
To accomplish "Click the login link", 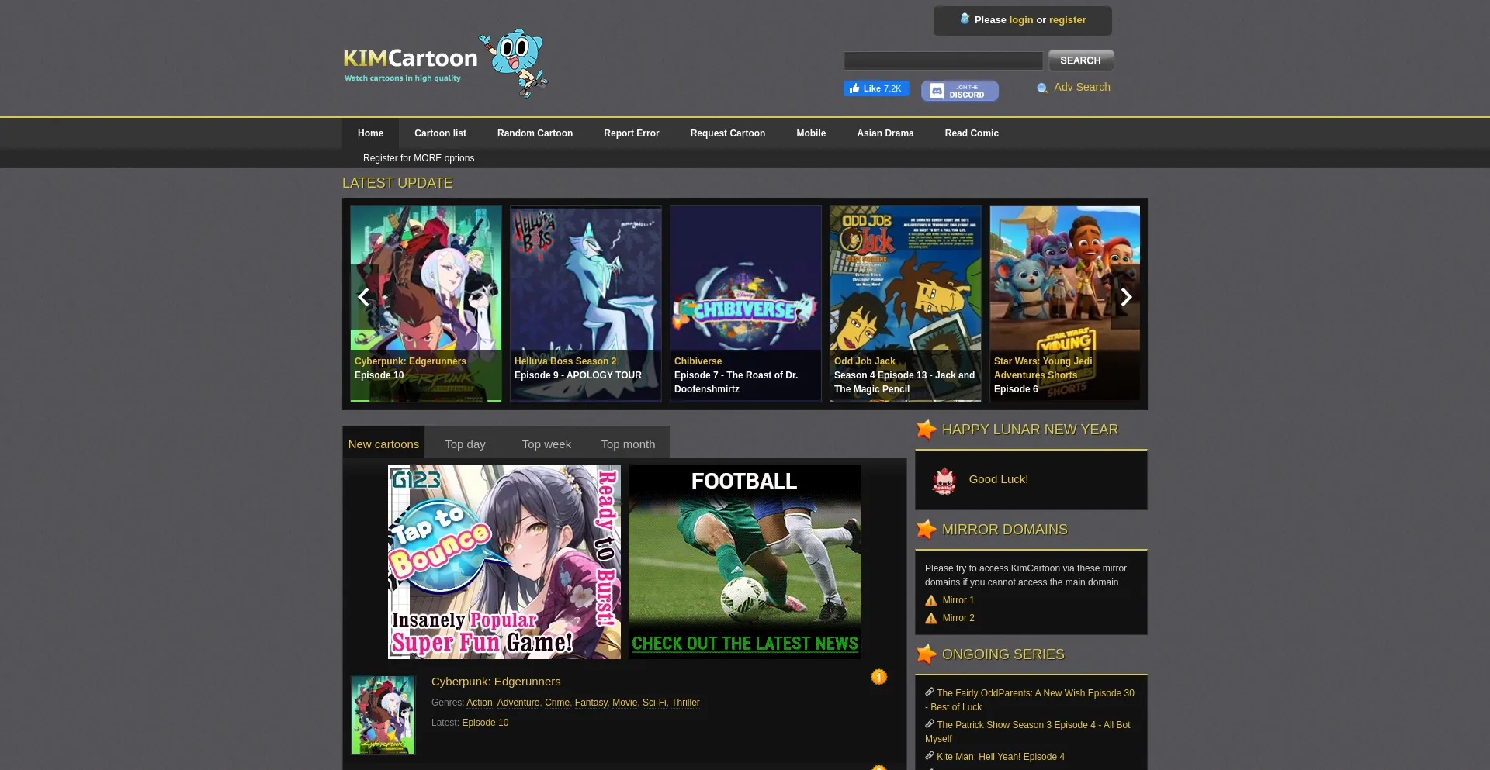I will pyautogui.click(x=1020, y=20).
